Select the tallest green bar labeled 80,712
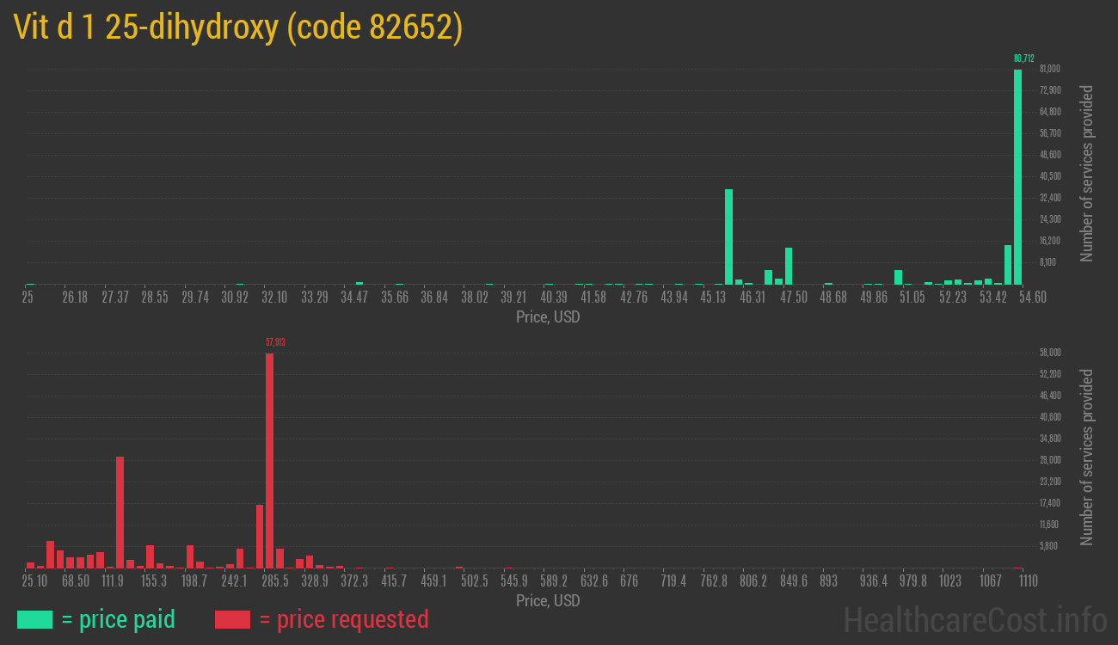 point(1017,176)
